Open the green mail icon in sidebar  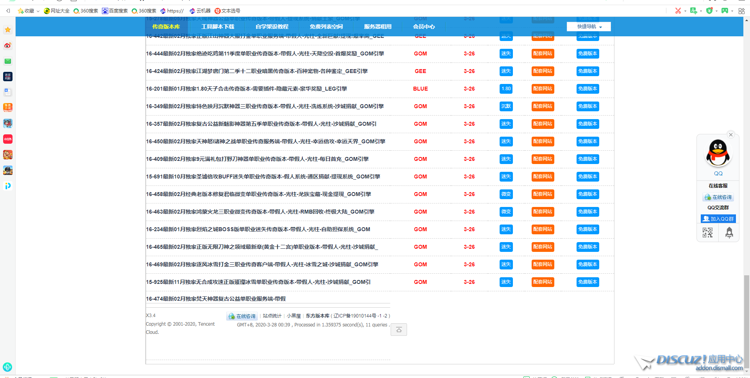(8, 61)
